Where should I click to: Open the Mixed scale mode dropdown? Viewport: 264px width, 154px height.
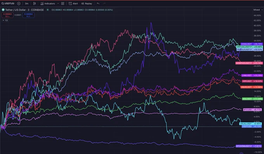[x=258, y=10]
